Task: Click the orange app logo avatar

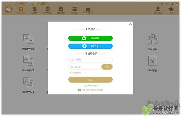Action: 9,9
